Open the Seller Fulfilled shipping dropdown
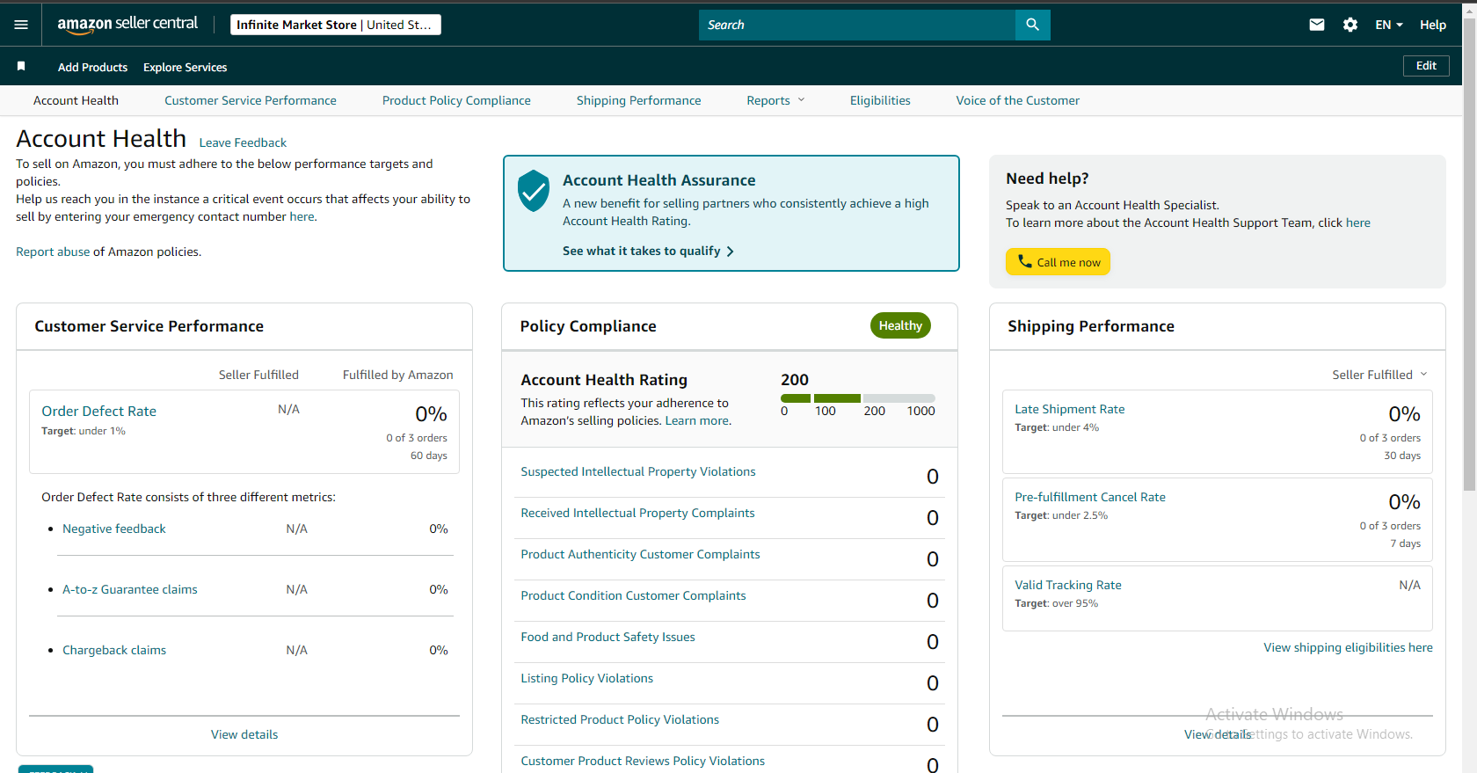 pos(1379,375)
